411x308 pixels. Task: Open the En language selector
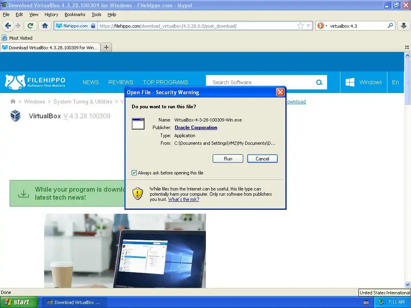click(x=395, y=82)
